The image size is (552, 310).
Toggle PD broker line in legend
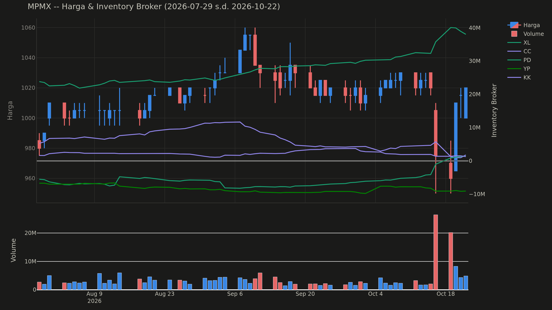(x=519, y=60)
